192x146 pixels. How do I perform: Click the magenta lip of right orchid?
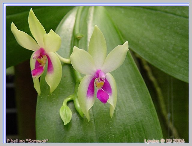(103, 96)
